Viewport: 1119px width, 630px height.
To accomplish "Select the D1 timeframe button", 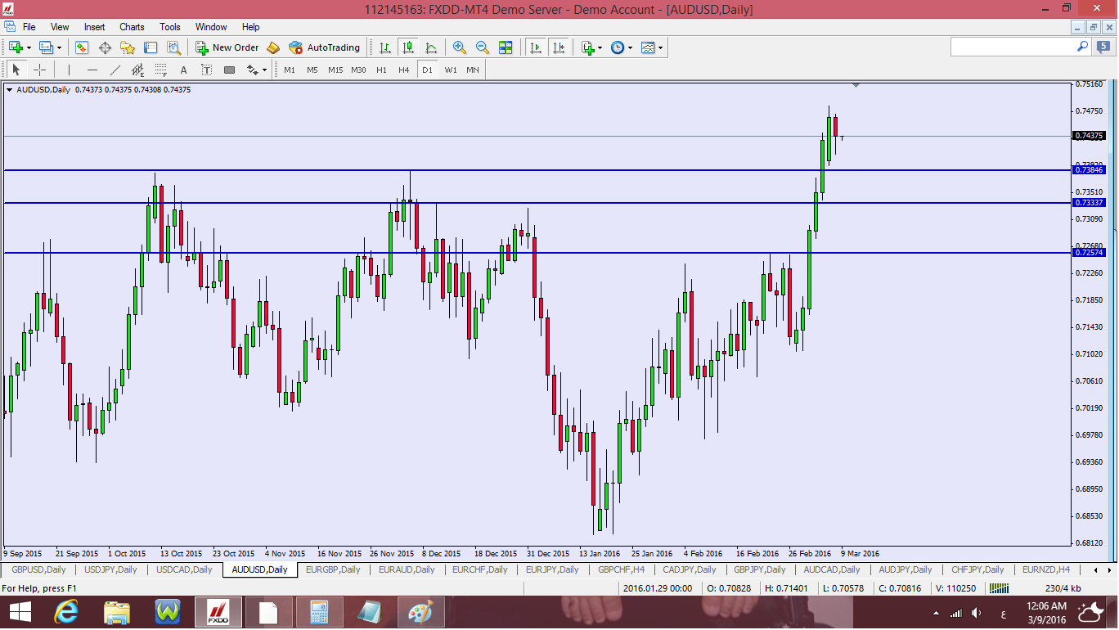I will pyautogui.click(x=427, y=70).
